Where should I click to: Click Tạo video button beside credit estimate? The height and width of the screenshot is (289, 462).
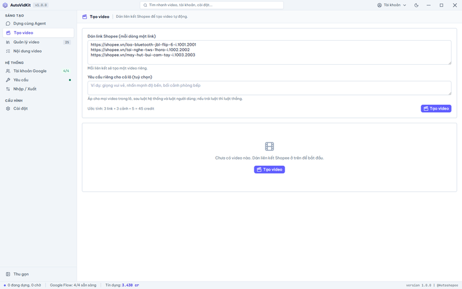(x=436, y=108)
